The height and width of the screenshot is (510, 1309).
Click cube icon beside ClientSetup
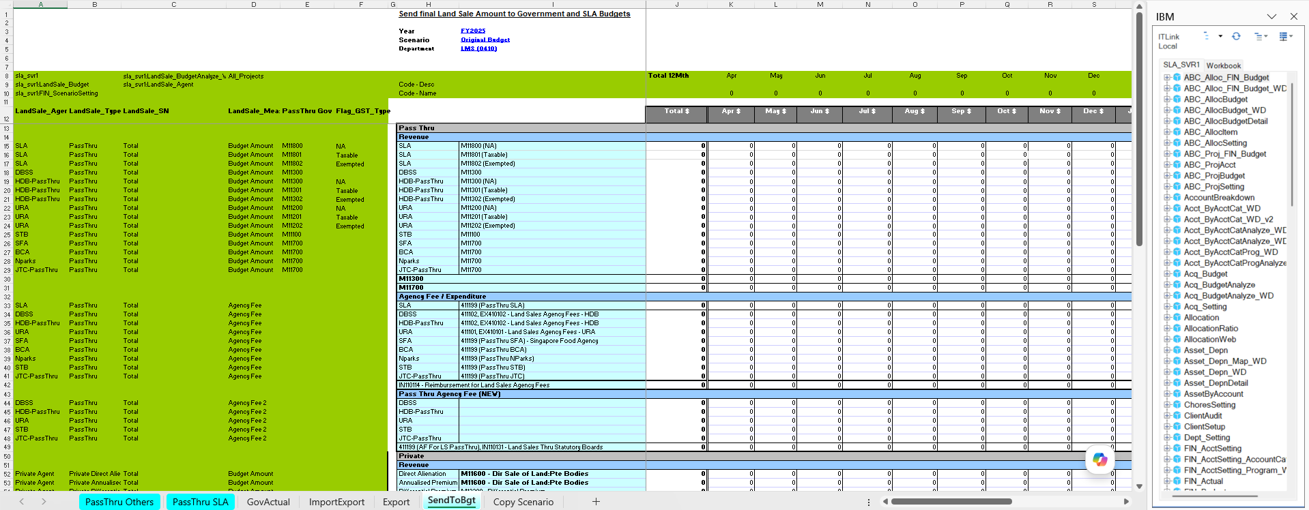[1177, 427]
